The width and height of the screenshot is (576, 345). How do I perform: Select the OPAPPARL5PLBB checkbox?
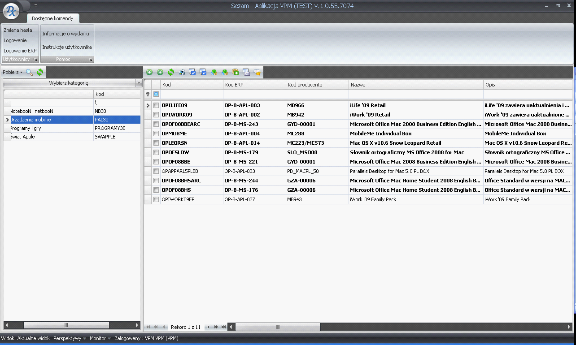[x=156, y=171]
